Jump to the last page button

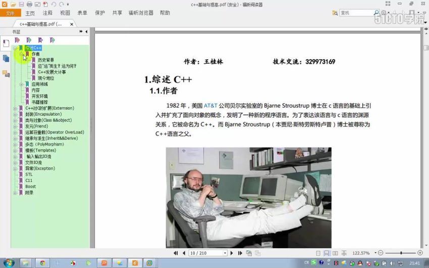tap(240, 253)
